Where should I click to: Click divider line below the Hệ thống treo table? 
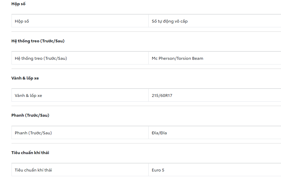[x=146, y=69]
